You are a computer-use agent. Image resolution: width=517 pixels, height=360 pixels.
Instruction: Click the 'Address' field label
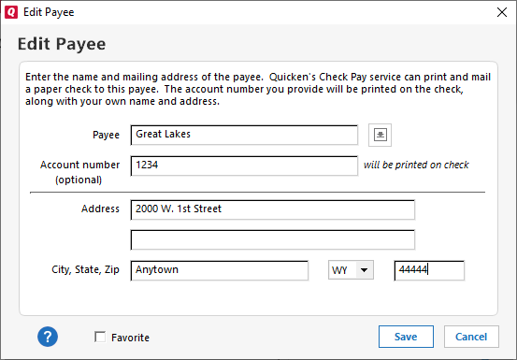[100, 209]
